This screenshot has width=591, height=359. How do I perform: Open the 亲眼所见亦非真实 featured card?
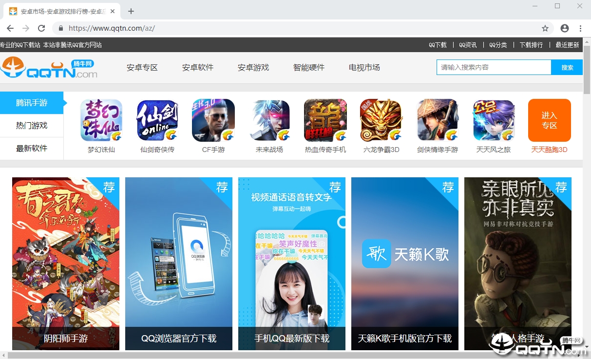point(518,264)
